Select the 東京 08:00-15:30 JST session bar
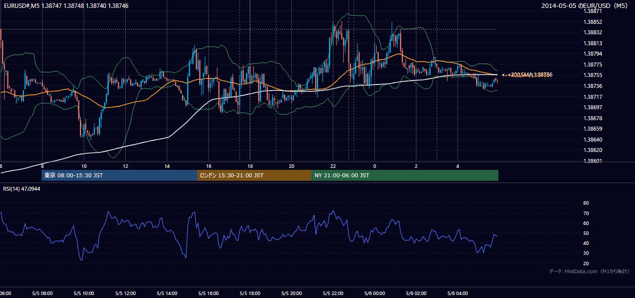 pos(119,175)
